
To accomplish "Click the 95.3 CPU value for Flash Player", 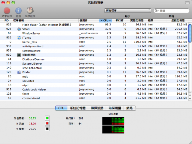I will pyautogui.click(x=108, y=25).
